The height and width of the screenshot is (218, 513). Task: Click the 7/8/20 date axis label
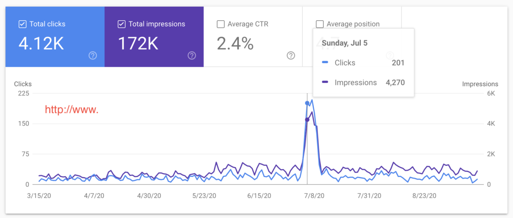[315, 196]
